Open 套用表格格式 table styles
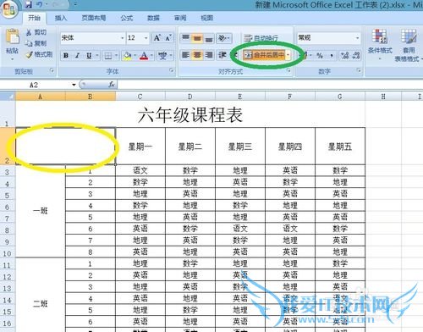 tap(409, 45)
